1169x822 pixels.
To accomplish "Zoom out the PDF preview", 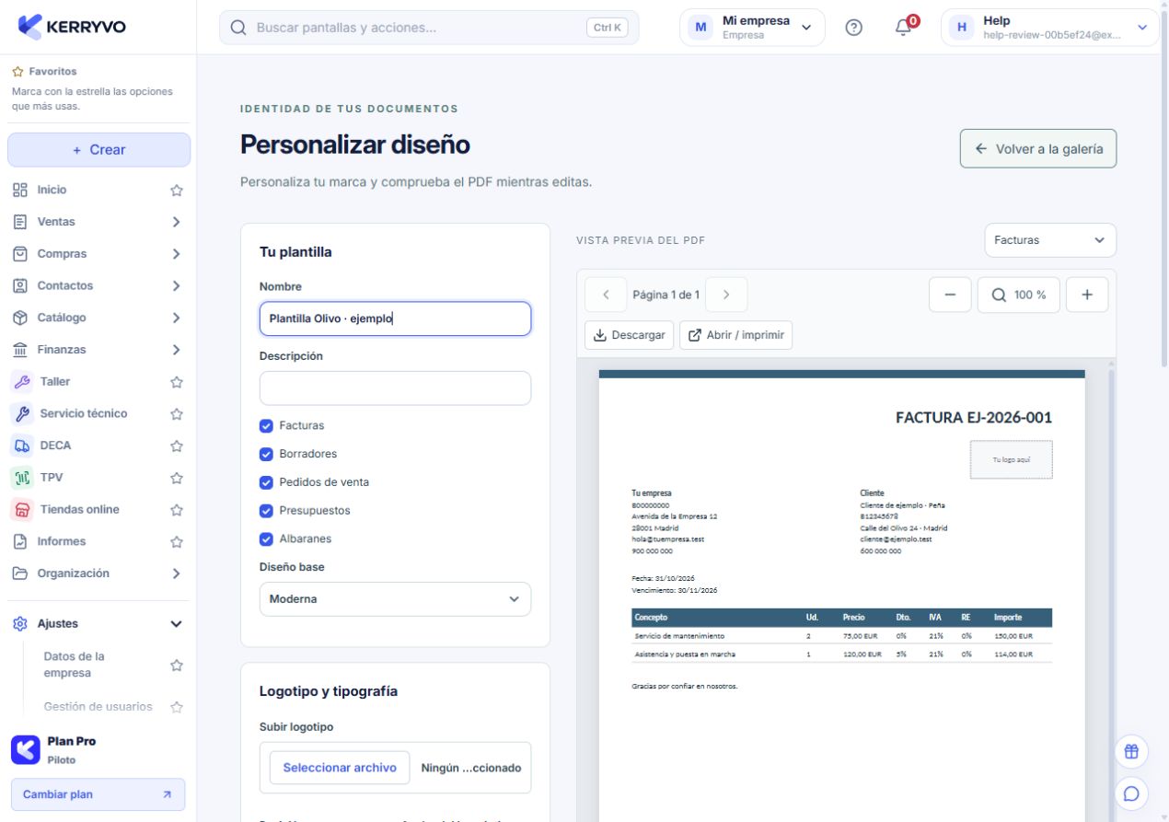I will pos(951,295).
